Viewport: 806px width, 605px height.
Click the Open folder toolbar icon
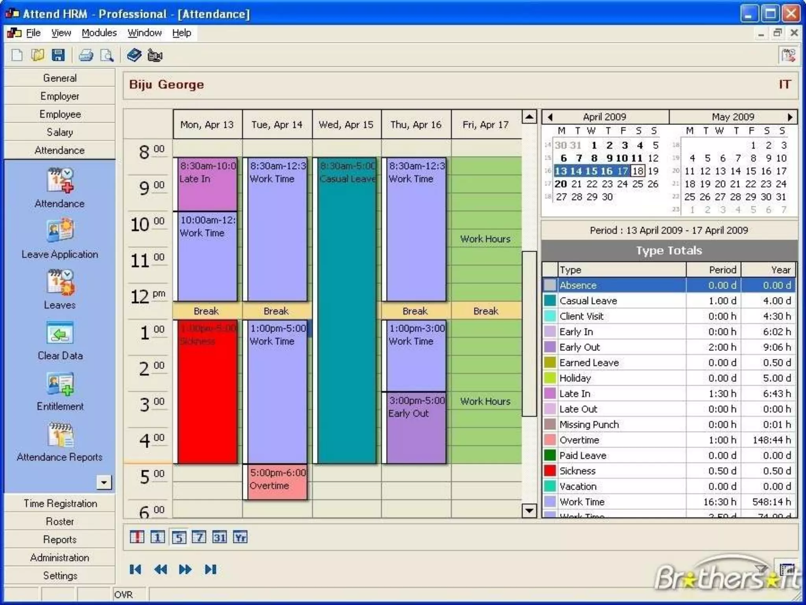[38, 55]
